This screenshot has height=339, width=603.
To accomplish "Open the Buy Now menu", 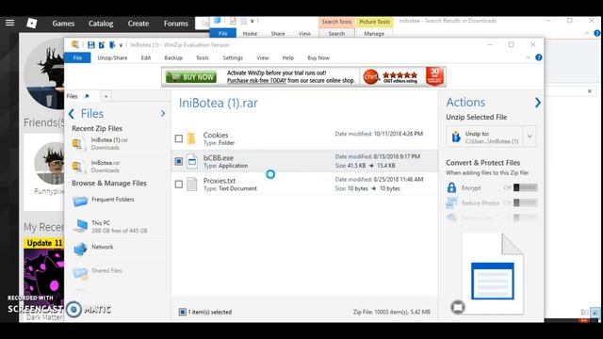I will tap(318, 57).
